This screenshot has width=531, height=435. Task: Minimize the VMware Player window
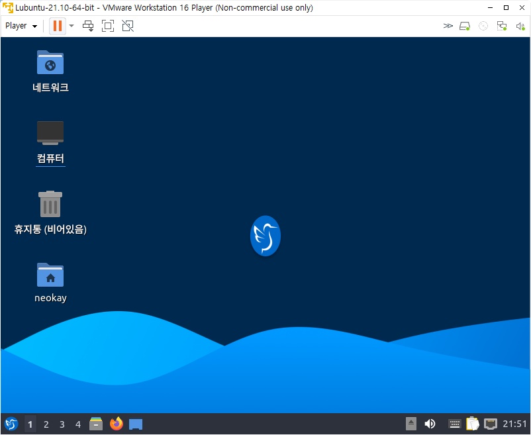(491, 7)
